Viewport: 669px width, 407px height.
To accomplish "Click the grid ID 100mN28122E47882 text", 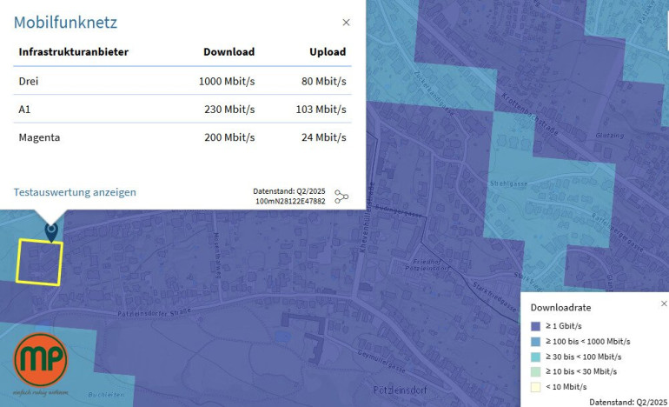I will click(x=290, y=201).
